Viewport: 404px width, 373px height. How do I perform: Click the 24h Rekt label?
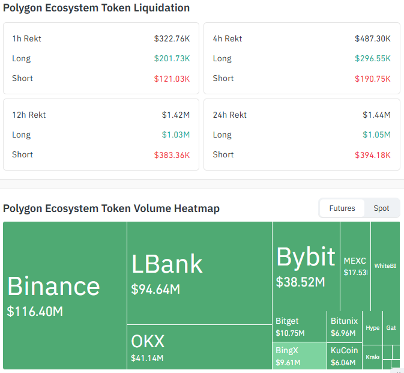click(x=229, y=115)
